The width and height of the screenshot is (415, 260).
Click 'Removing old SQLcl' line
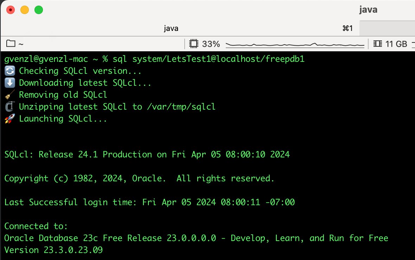pos(63,95)
